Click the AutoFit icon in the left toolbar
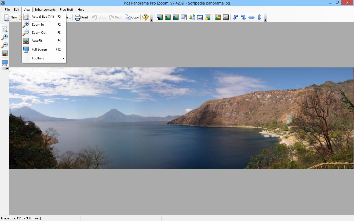This screenshot has width=354, height=221. click(5, 53)
